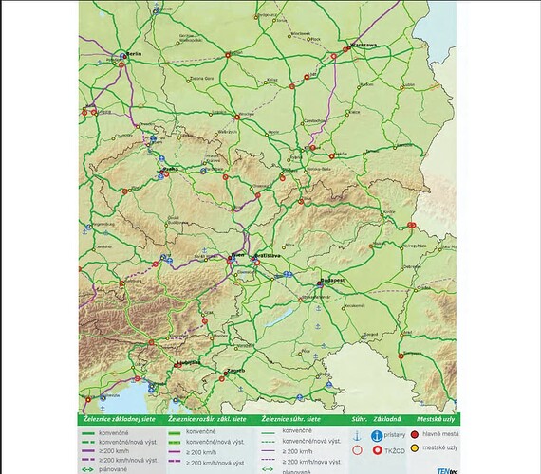Click the 'Zagreb' label on the map
This screenshot has width=541, height=474.
click(235, 371)
